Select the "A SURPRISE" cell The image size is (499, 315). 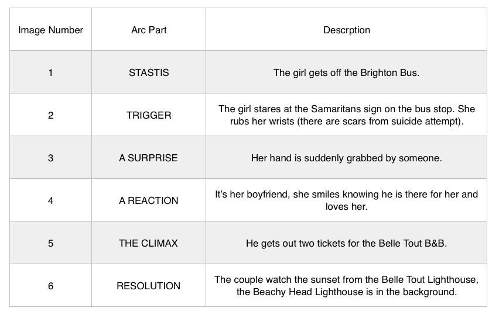point(148,158)
